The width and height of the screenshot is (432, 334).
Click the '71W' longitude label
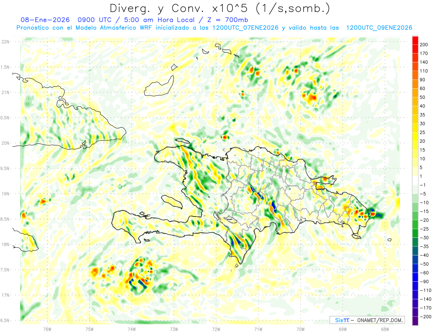258,329
